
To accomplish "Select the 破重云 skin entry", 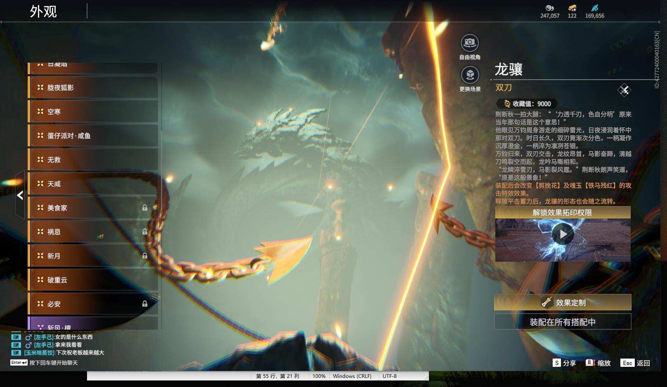I will [93, 280].
